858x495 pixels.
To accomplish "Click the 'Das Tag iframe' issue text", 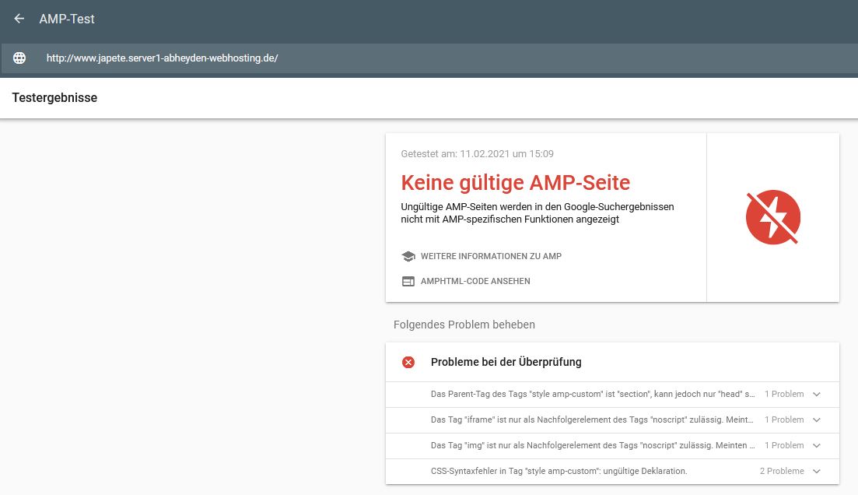I will coord(591,420).
